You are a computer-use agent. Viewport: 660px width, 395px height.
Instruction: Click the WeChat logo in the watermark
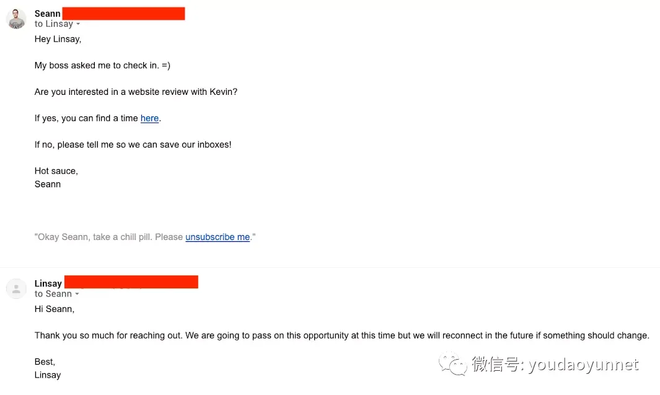(x=453, y=364)
